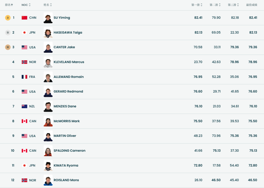The height and width of the screenshot is (188, 264).
Task: Sort by 第二滑 run scores
Action: (x=215, y=5)
